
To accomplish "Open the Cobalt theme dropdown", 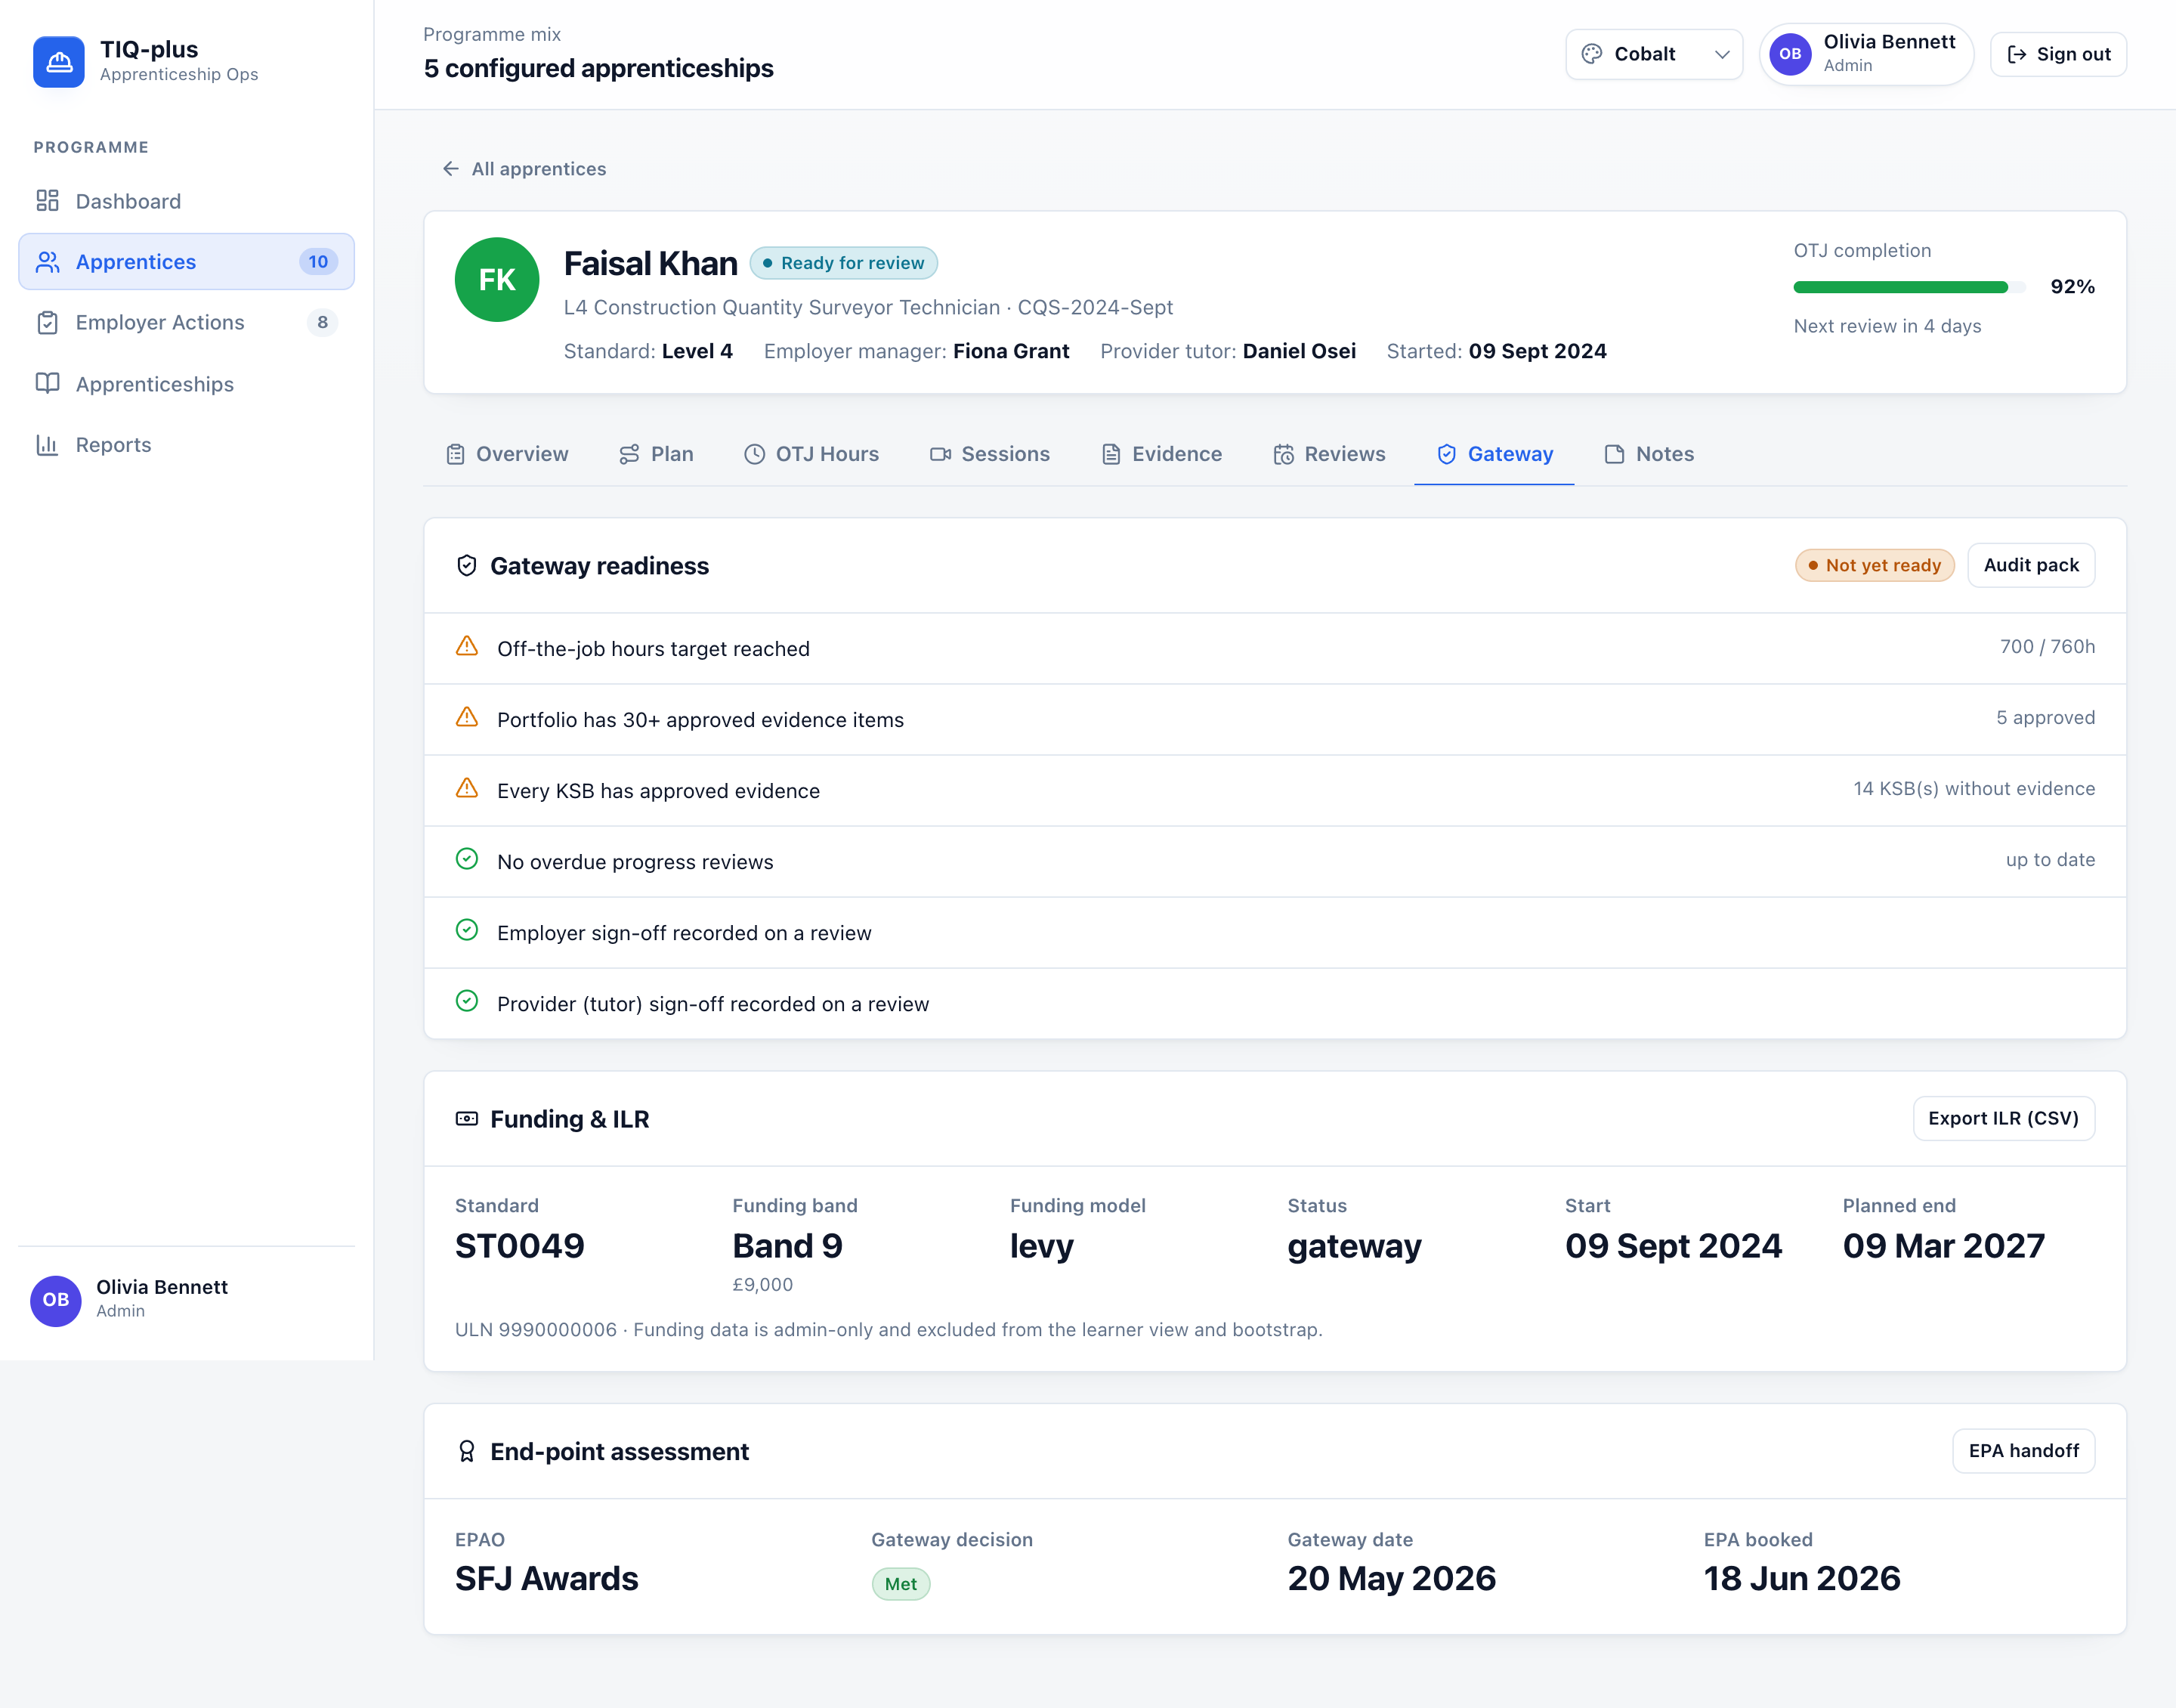I will 1653,54.
